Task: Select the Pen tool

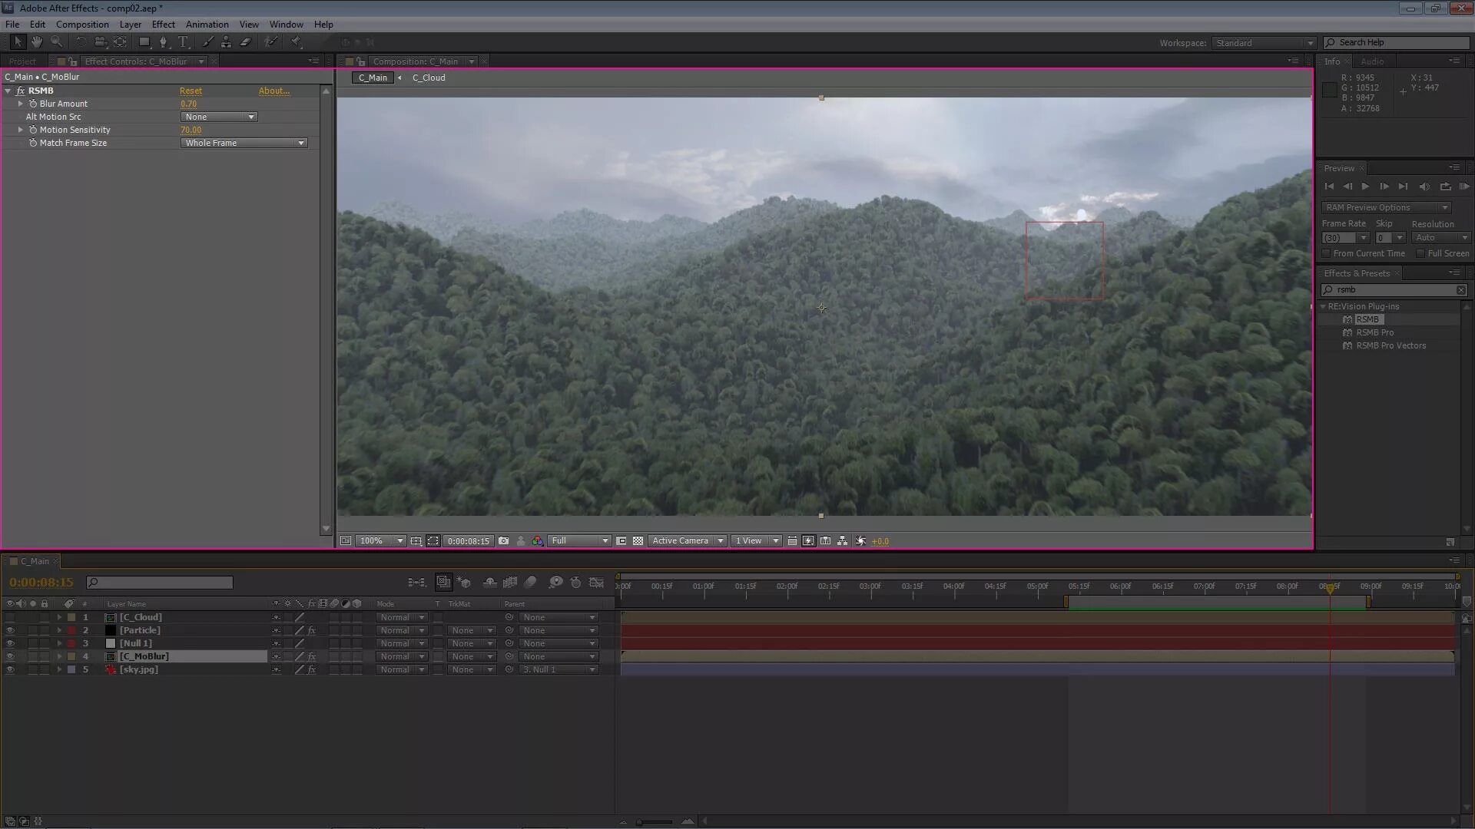Action: tap(164, 41)
